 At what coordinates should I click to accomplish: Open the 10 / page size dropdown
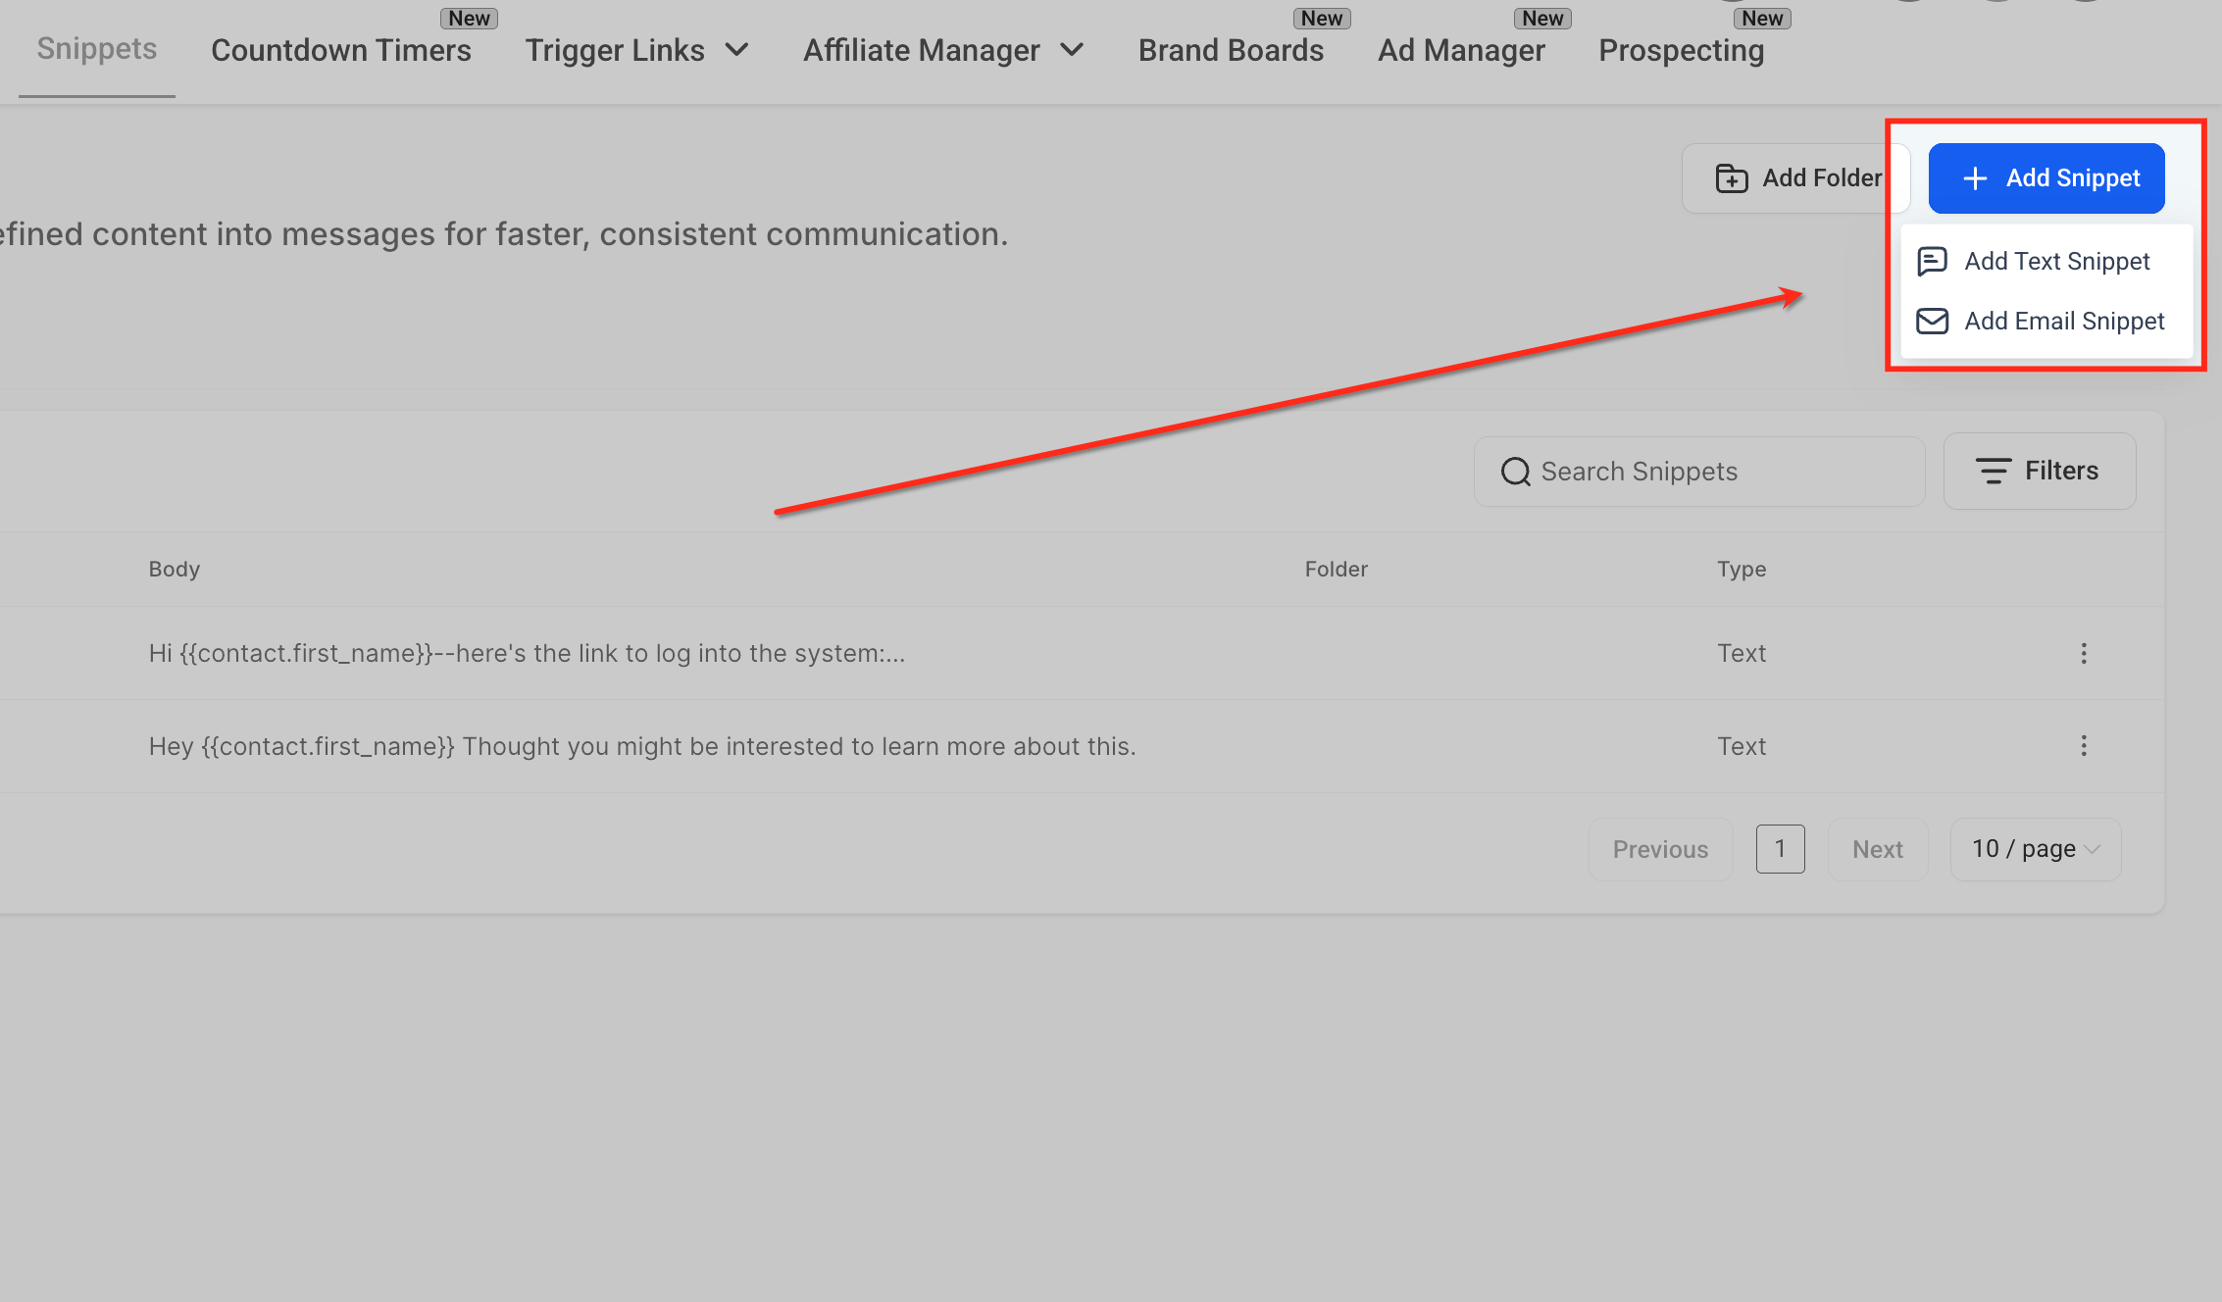(2036, 849)
